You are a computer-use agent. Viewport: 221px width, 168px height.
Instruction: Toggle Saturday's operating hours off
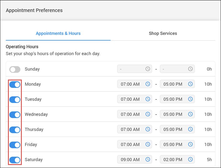pyautogui.click(x=15, y=160)
